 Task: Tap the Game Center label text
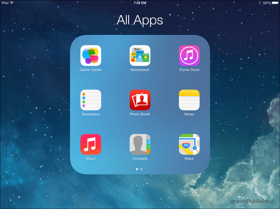(x=91, y=70)
